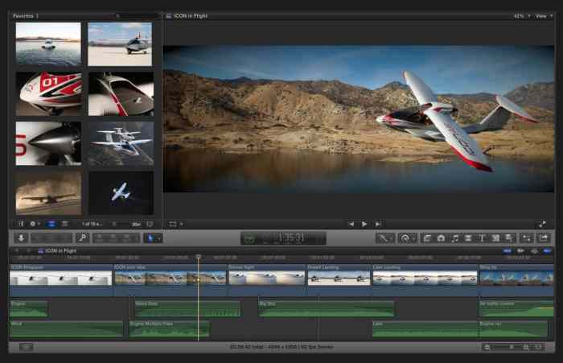Click the Share export button
This screenshot has height=363, width=563.
[544, 238]
